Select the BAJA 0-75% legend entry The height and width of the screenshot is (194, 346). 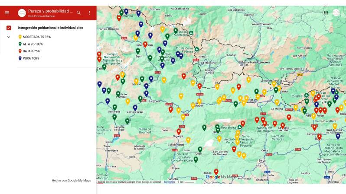(29, 51)
